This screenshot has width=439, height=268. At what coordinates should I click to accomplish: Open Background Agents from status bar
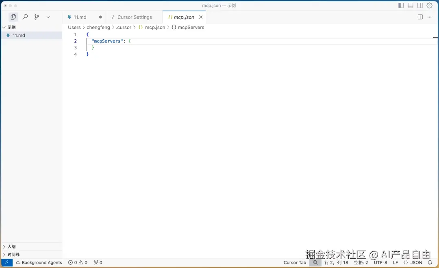coord(39,263)
